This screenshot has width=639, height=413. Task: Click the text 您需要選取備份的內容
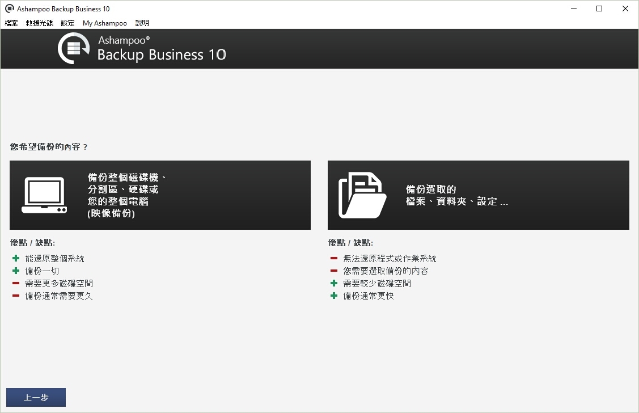pos(386,271)
